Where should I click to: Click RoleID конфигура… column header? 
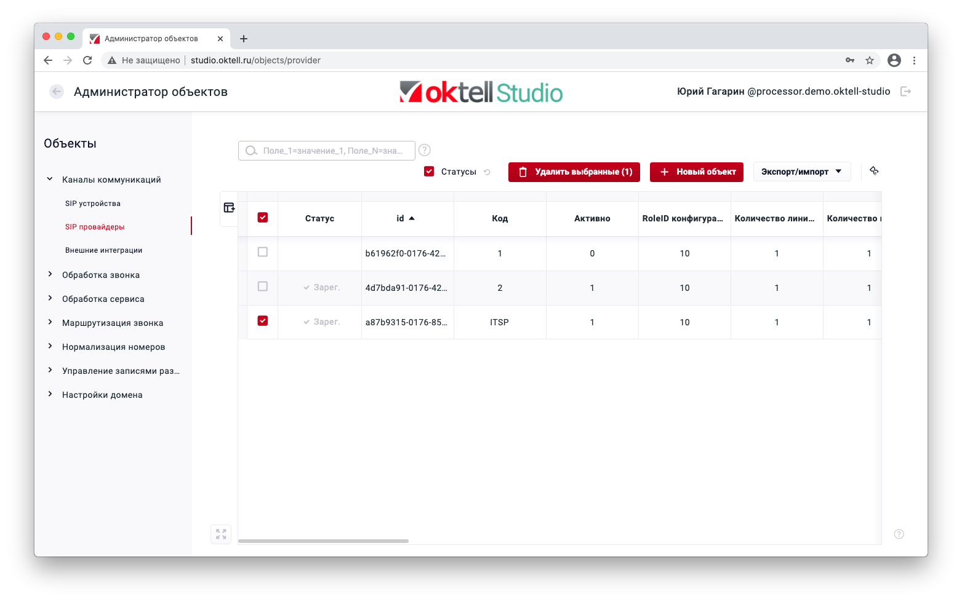pos(684,218)
